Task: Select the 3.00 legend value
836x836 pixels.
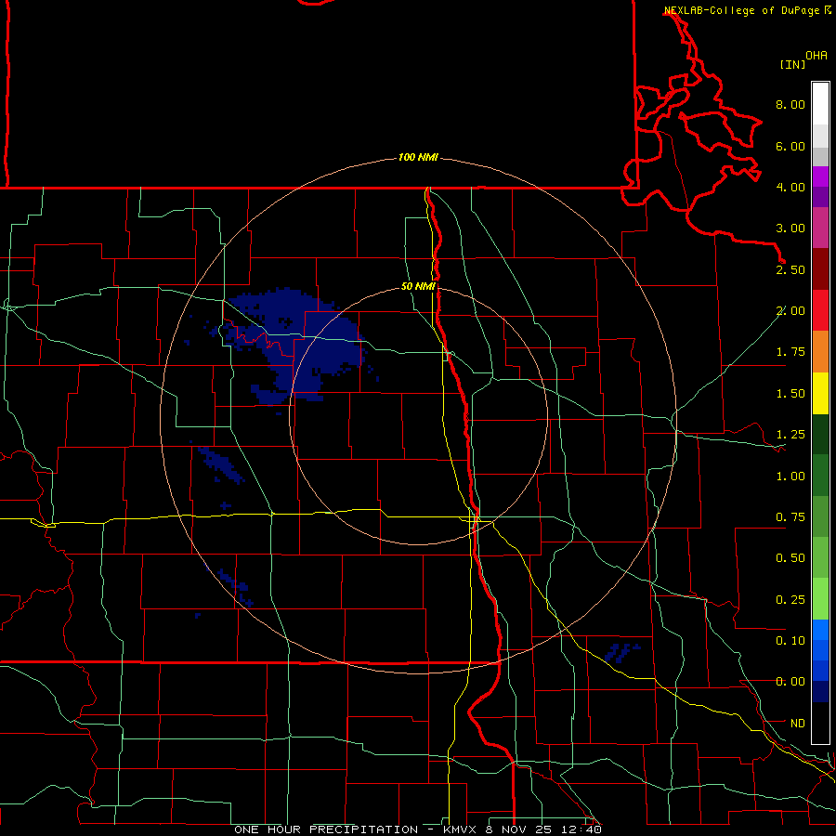Action: pyautogui.click(x=790, y=229)
